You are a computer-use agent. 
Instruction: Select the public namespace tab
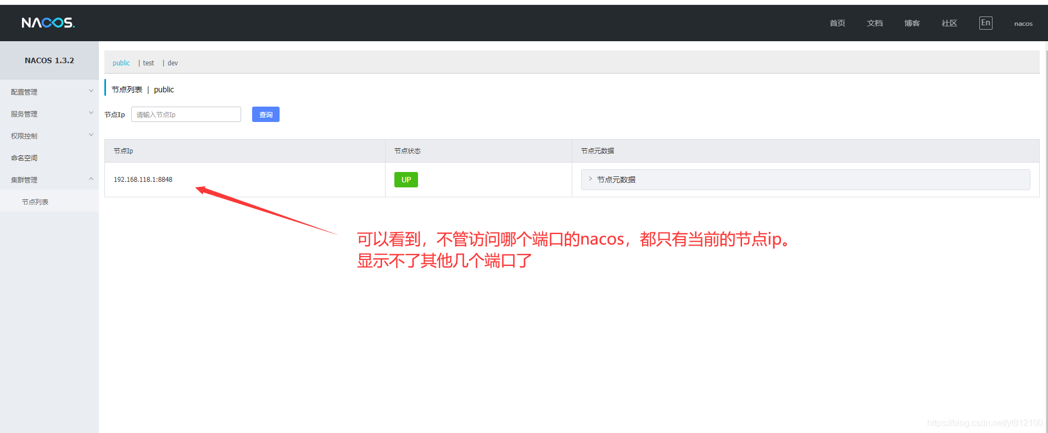click(x=121, y=63)
